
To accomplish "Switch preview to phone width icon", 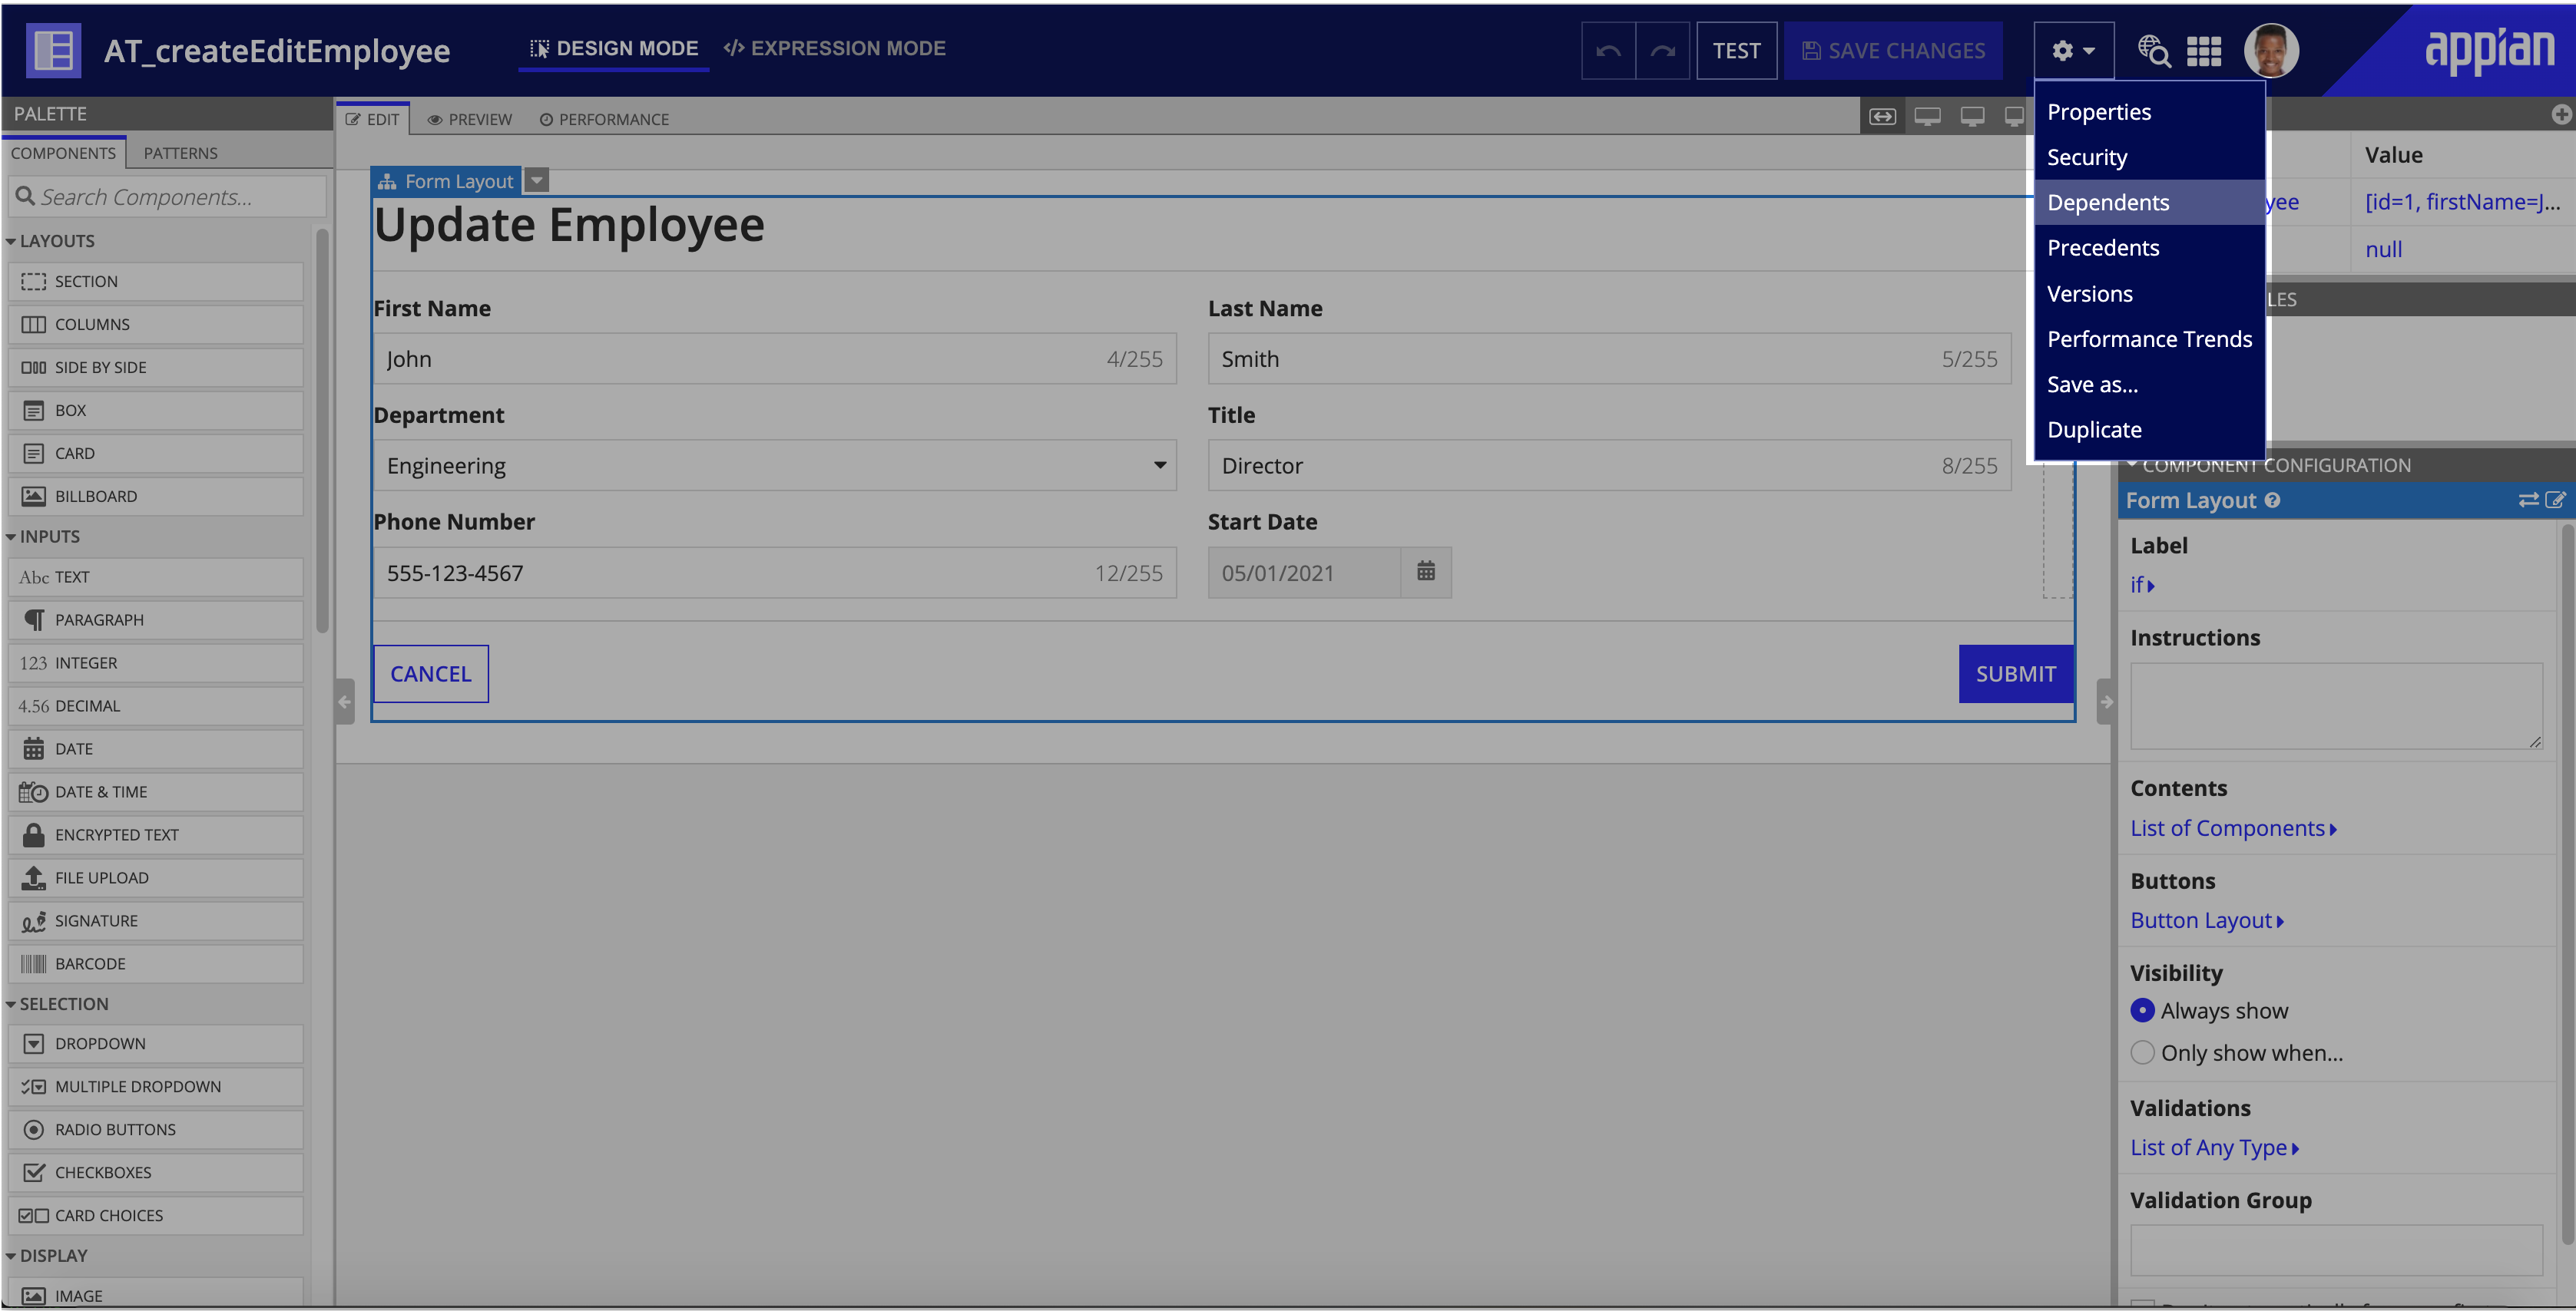I will pos(2014,116).
